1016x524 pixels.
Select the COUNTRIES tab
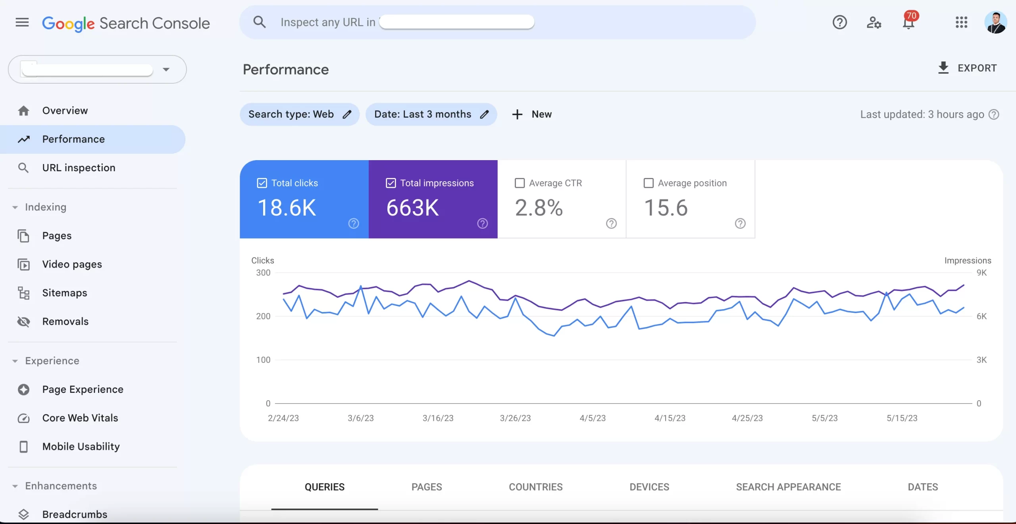[535, 487]
